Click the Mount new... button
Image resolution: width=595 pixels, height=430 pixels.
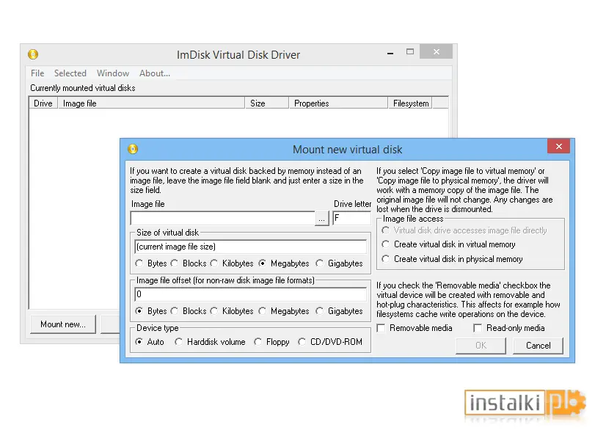(63, 324)
